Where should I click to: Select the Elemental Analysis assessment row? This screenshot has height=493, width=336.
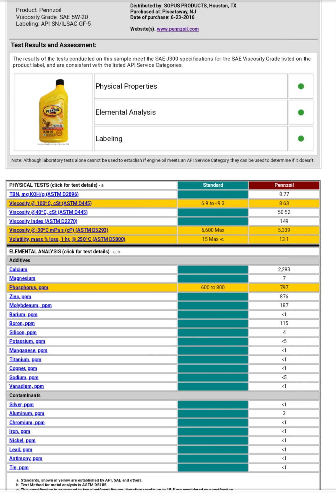pos(191,112)
